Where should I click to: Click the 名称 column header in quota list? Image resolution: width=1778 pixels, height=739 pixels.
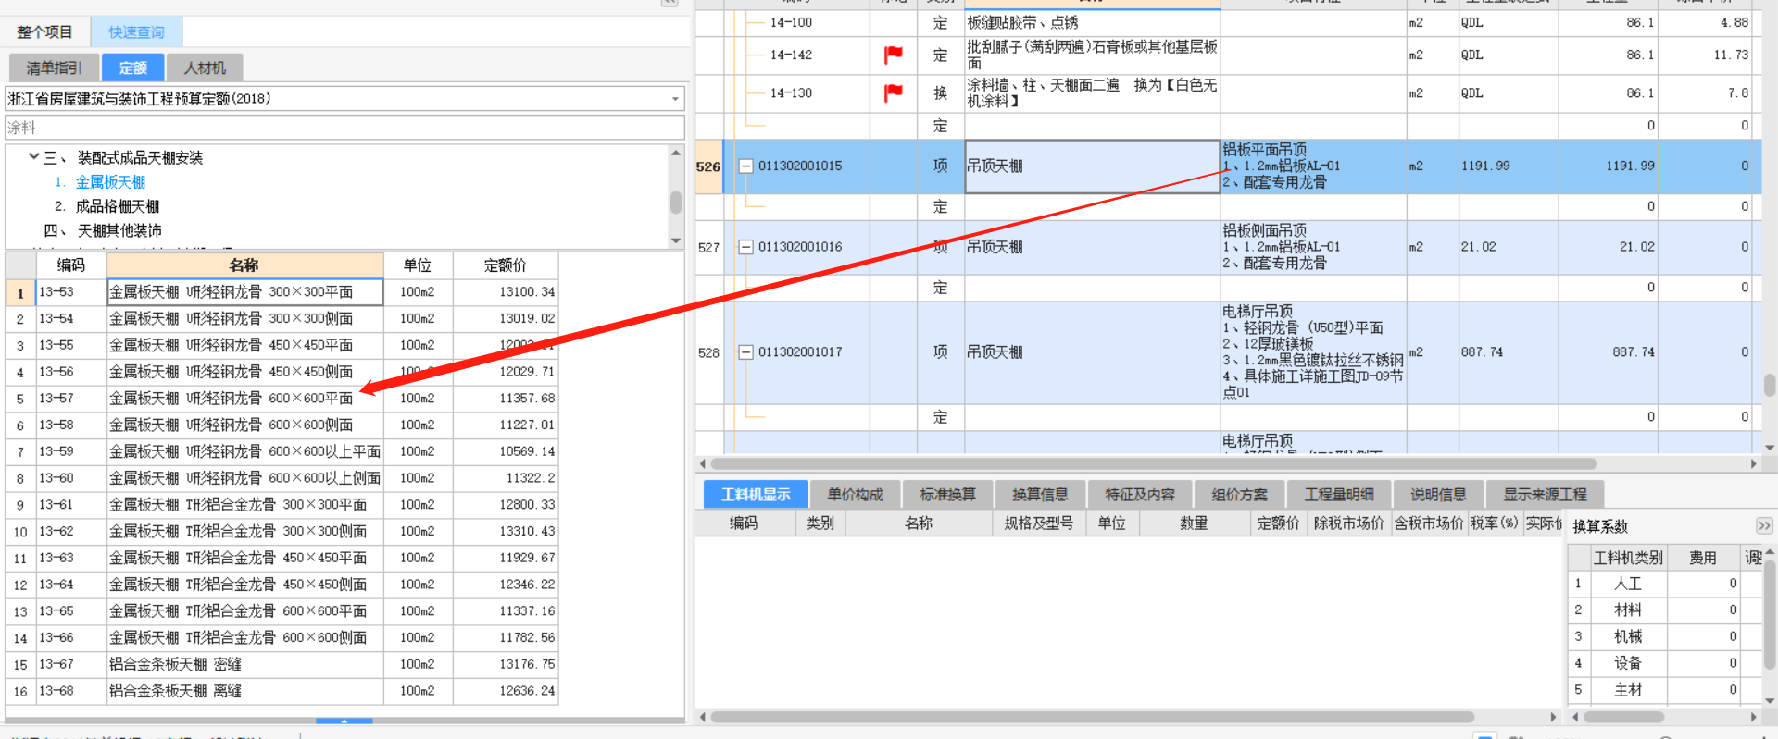click(244, 265)
